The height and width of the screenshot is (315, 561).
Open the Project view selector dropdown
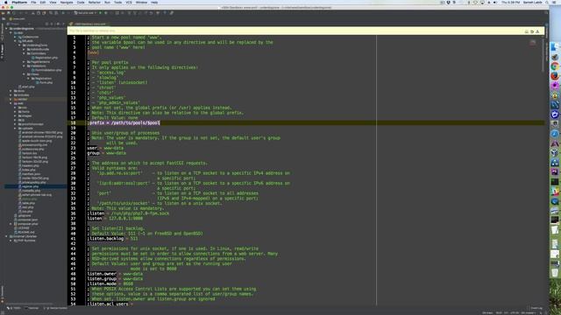click(18, 24)
